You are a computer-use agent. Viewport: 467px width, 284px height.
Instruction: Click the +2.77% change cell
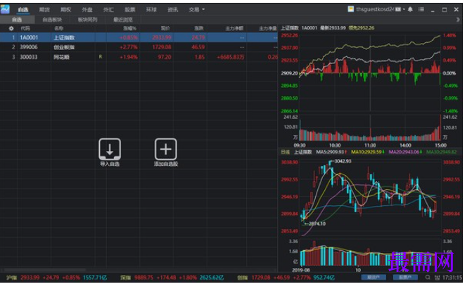[x=129, y=47]
